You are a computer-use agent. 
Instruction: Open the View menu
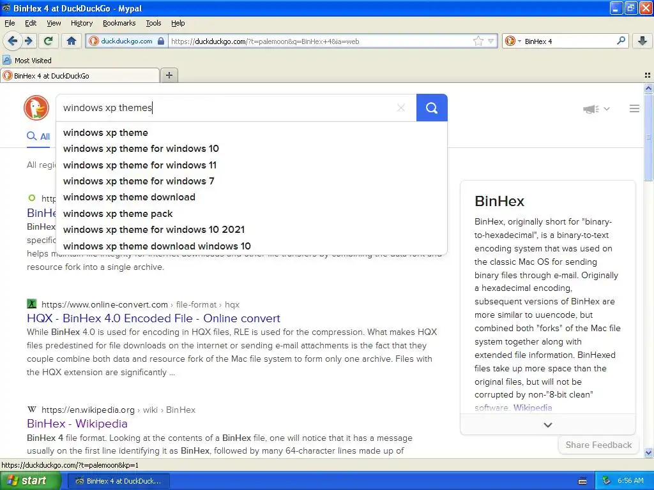(54, 23)
